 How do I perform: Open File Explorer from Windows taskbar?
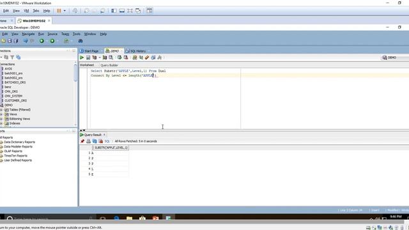coord(129,218)
